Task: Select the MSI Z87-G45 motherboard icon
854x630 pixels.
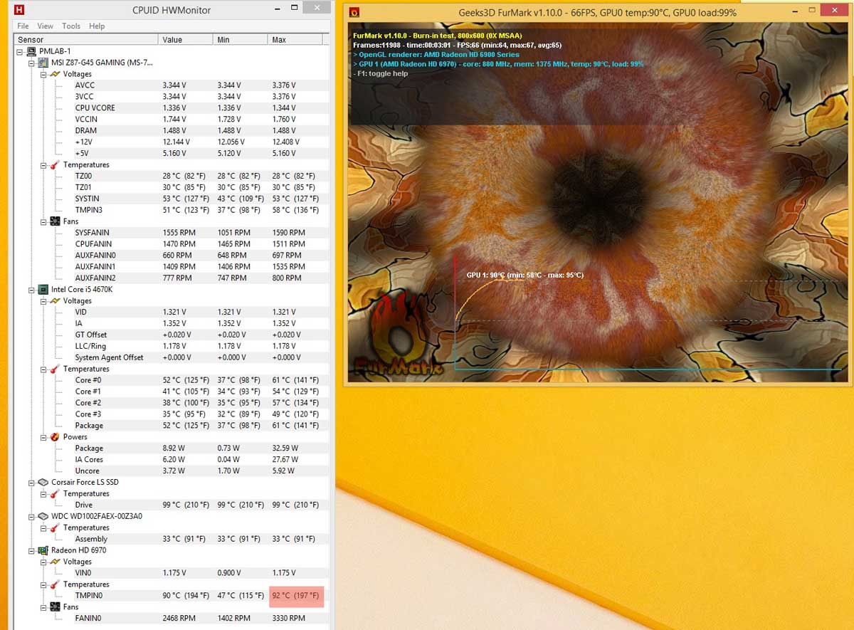Action: 43,63
